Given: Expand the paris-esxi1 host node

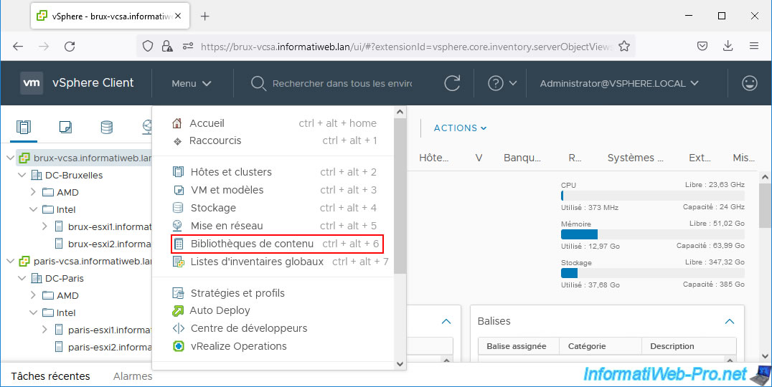Looking at the screenshot, I should pyautogui.click(x=44, y=330).
